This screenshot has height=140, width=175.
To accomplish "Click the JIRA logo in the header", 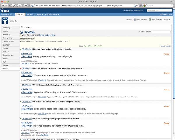I will pyautogui.click(x=5, y=10).
